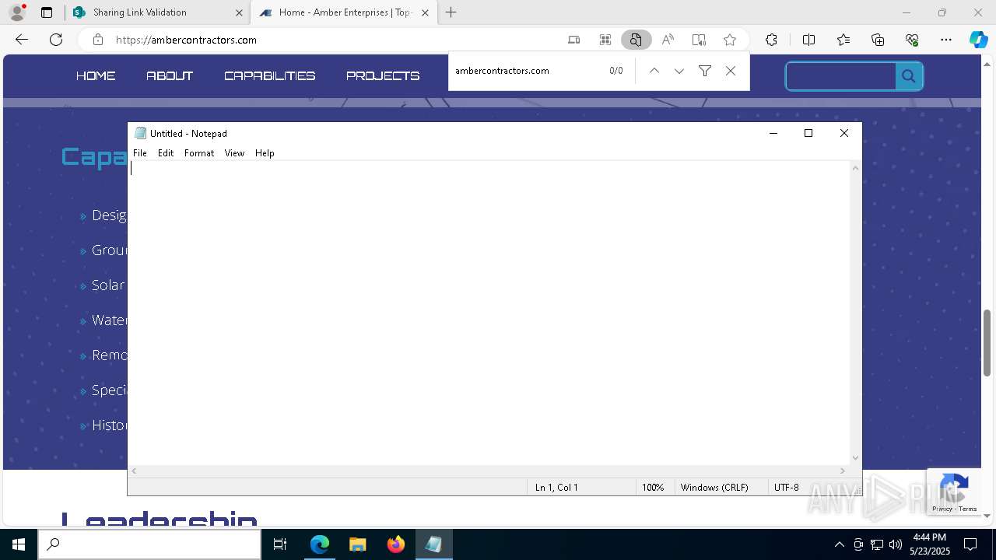Click Notepad vertical scrollbar down arrow

(x=856, y=458)
